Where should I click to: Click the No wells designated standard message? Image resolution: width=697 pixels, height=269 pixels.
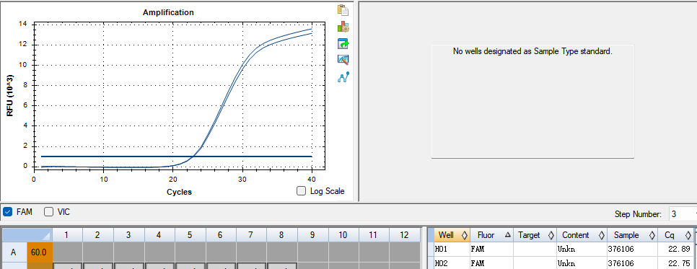point(532,51)
